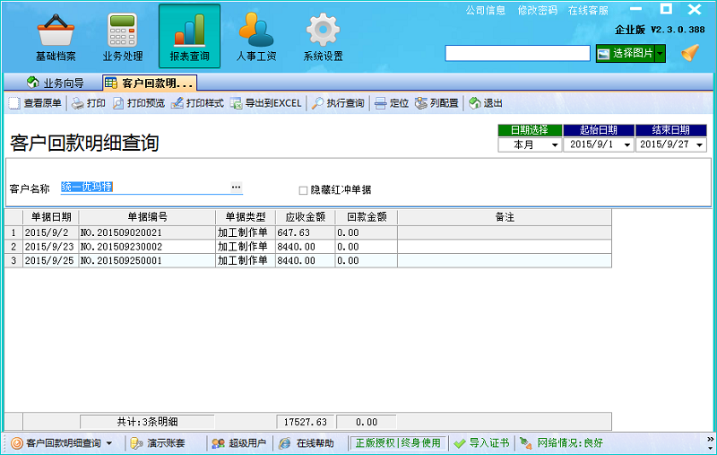The width and height of the screenshot is (717, 455).
Task: Click the 列配置 toolbar icon
Action: point(421,103)
